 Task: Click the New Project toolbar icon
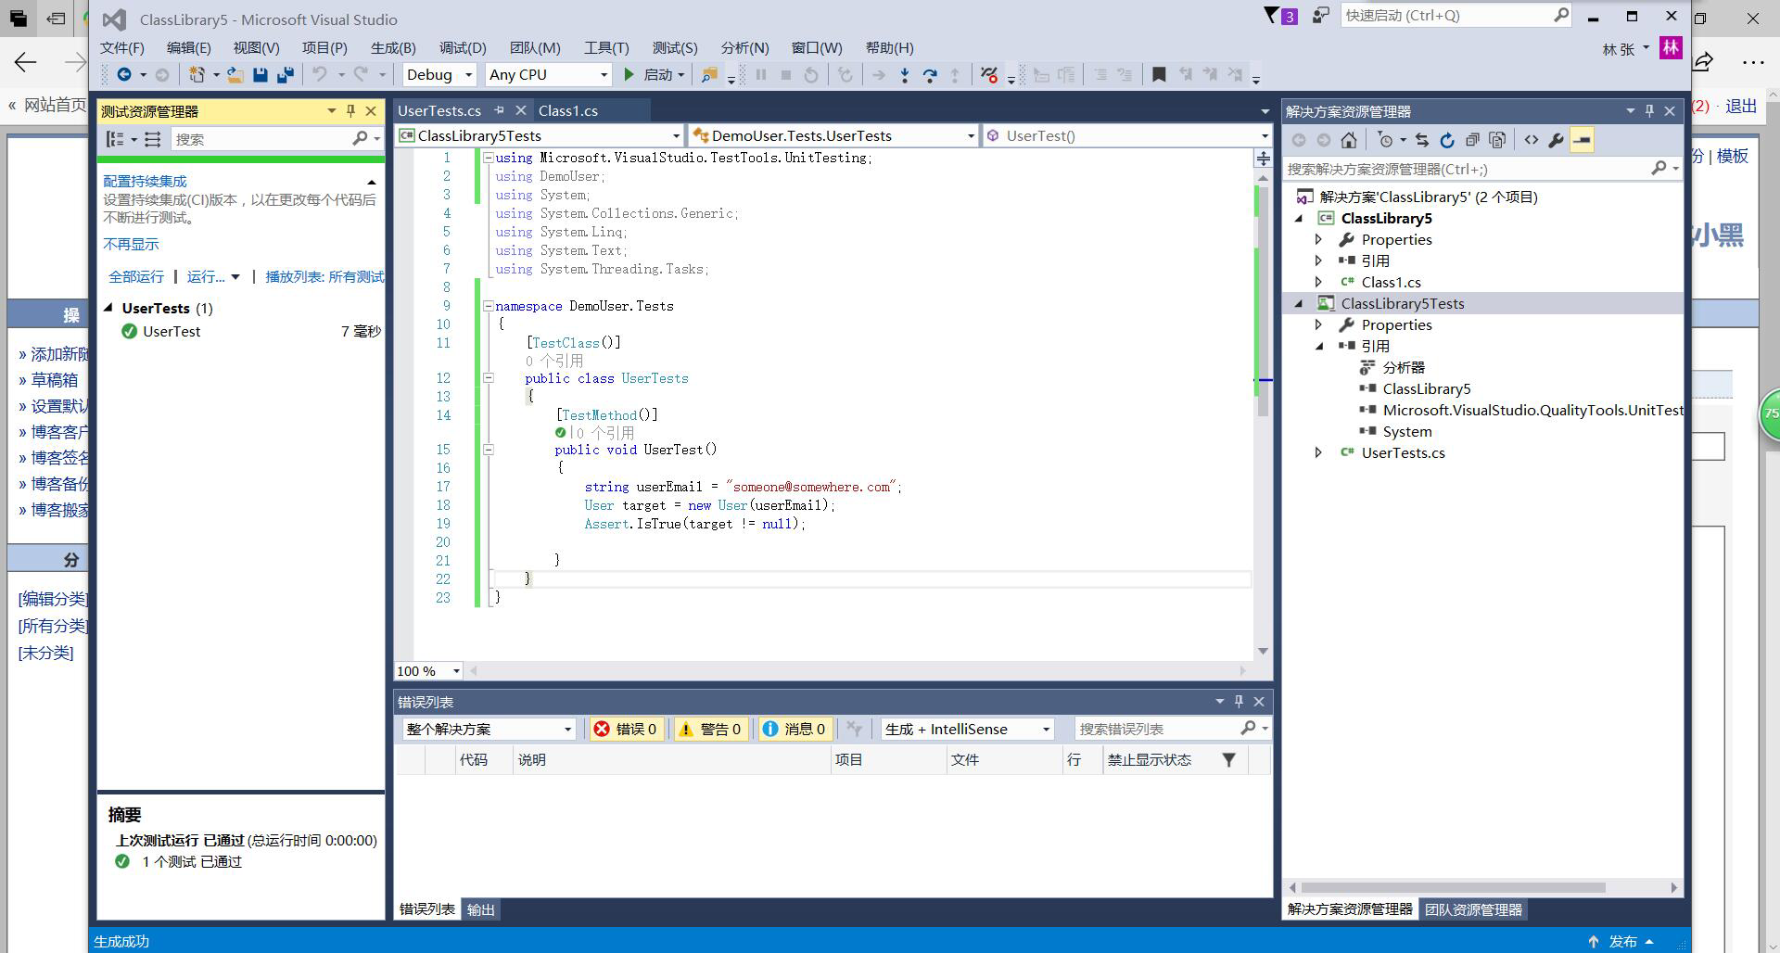(197, 75)
